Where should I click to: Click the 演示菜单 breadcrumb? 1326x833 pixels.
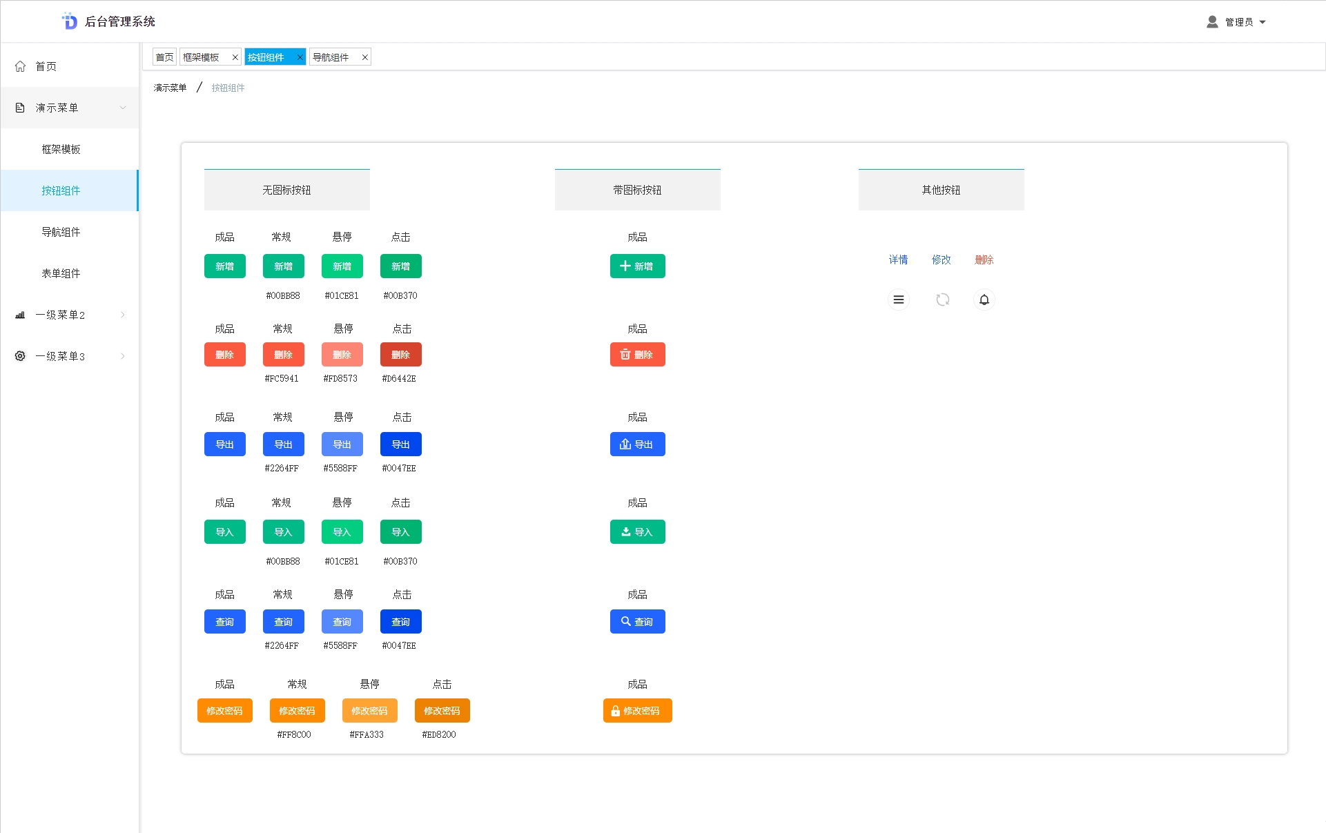tap(170, 88)
